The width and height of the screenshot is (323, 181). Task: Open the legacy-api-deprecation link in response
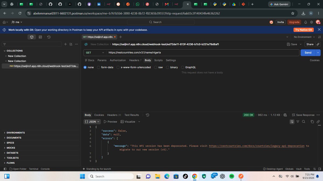[257, 146]
